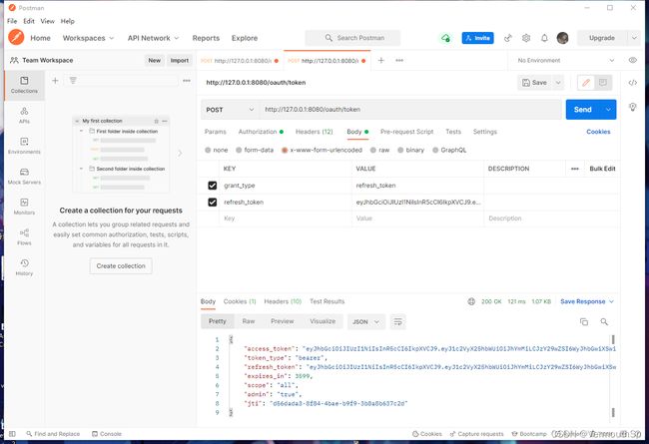Click the response body vertical scrollbar
Image resolution: width=649 pixels, height=444 pixels.
pos(613,376)
